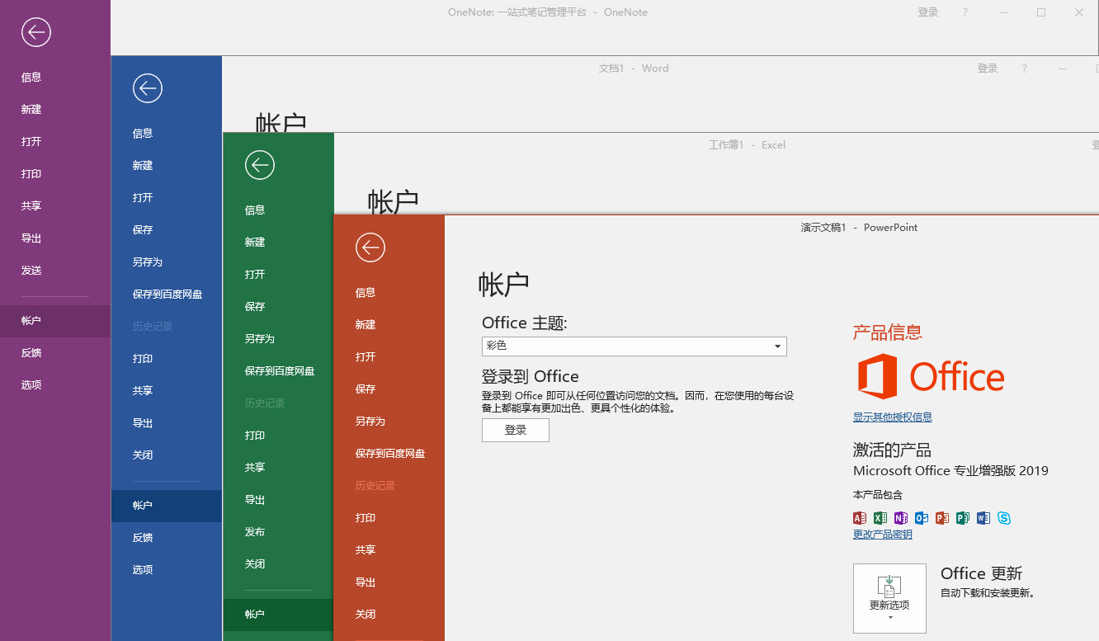The image size is (1099, 641).
Task: Click the Publisher product icon
Action: [963, 518]
